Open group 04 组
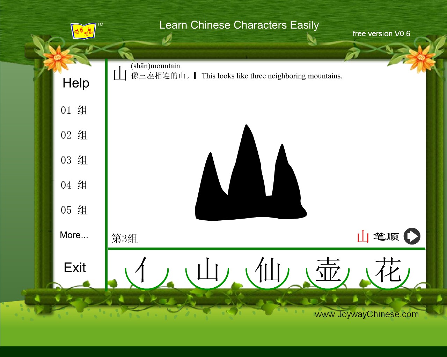 pyautogui.click(x=74, y=185)
